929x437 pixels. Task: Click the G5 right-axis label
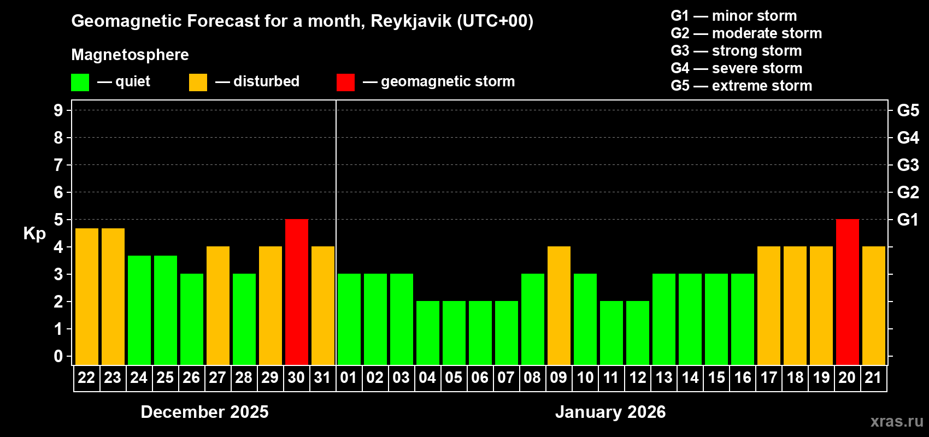coord(908,110)
